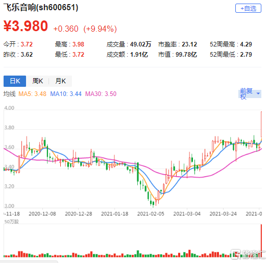Click the 3.00 price axis label
This screenshot has height=263, width=269.
click(x=9, y=206)
